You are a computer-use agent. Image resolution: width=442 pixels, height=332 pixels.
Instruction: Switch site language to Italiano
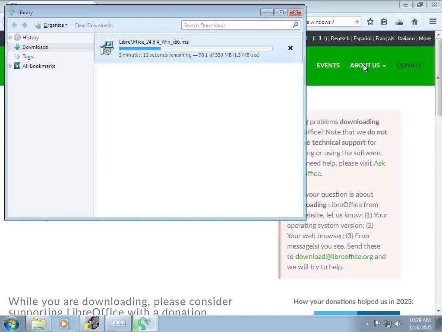[406, 38]
